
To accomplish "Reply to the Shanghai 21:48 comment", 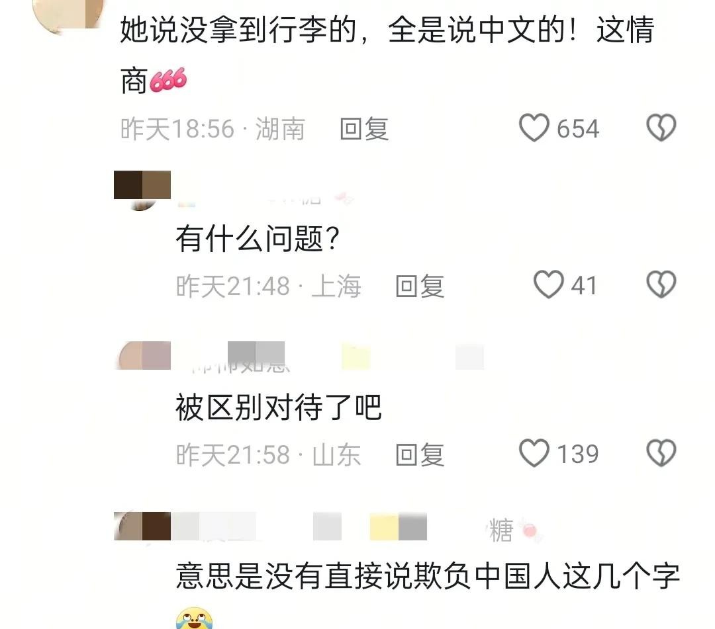I will tap(420, 286).
